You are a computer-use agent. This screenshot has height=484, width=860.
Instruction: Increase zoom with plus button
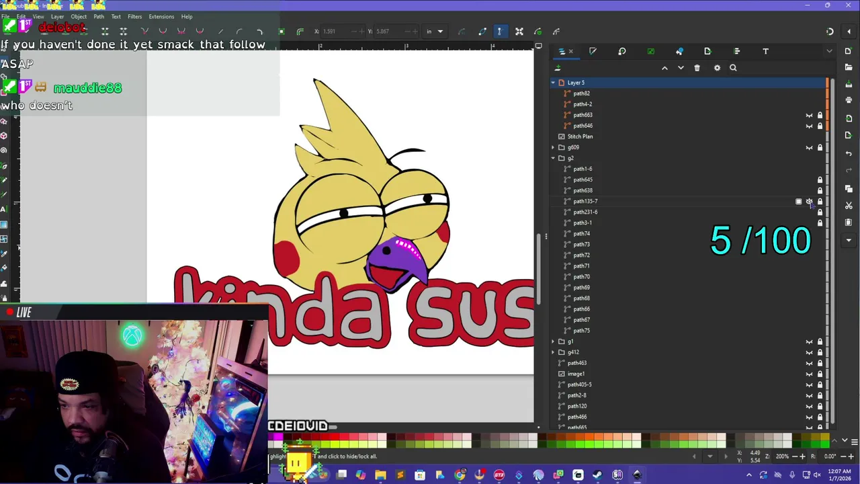coord(802,456)
